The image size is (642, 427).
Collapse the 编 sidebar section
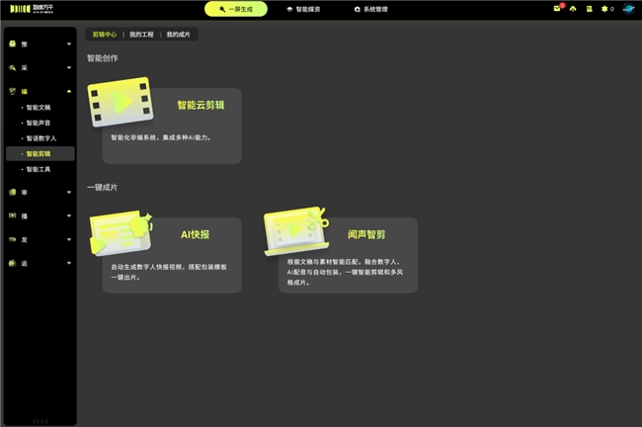coord(40,91)
